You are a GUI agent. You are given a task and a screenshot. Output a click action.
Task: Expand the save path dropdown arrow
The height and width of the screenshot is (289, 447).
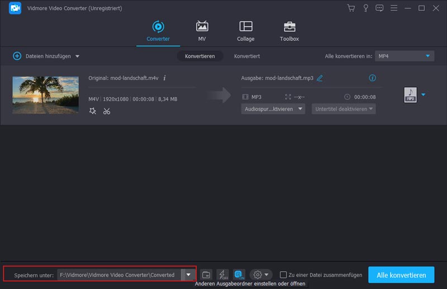[x=188, y=274]
